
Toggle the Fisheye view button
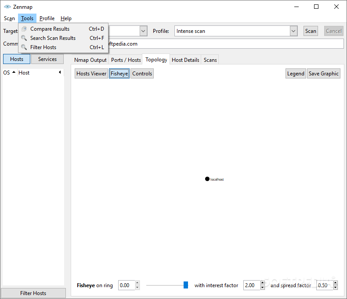pos(119,74)
